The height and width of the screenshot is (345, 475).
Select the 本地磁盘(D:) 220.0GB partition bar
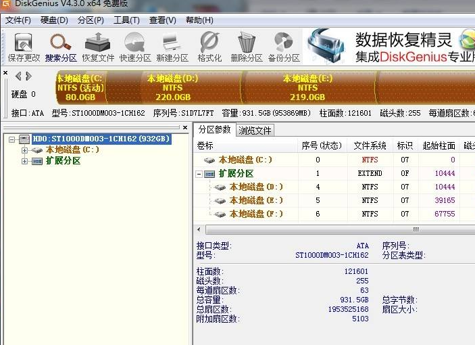click(173, 87)
